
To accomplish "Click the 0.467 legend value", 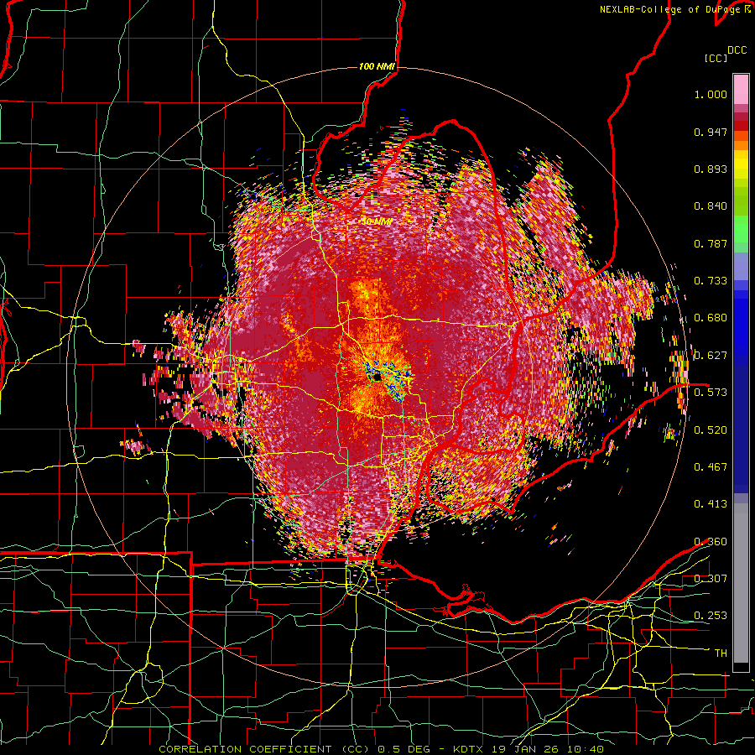I will [711, 466].
